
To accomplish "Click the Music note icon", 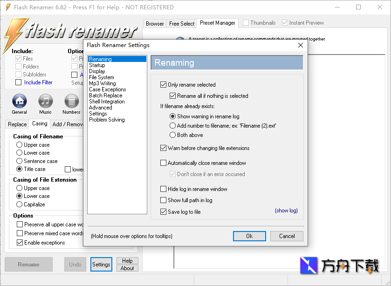I will coord(45,101).
